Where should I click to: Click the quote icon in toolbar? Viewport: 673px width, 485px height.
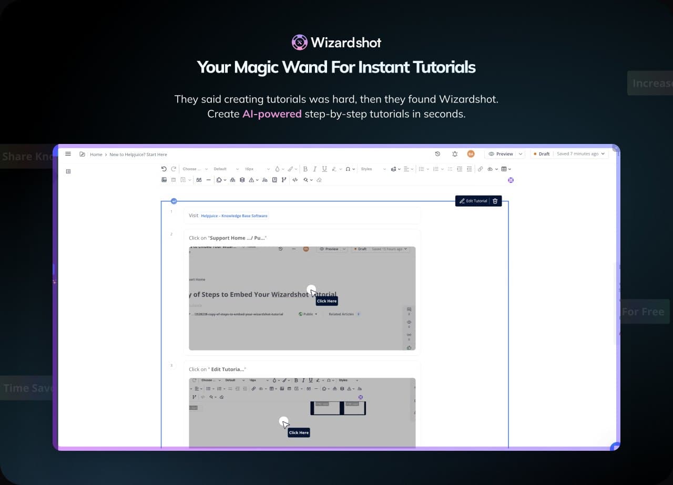coord(199,180)
